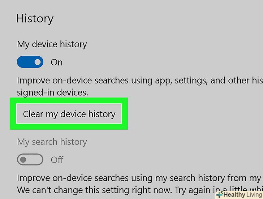Enable the My search history toggle
The width and height of the screenshot is (263, 199).
(30, 159)
